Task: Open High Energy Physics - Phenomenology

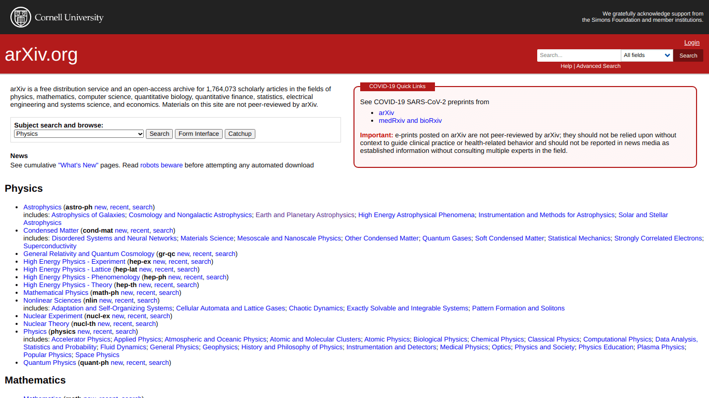Action: click(81, 277)
